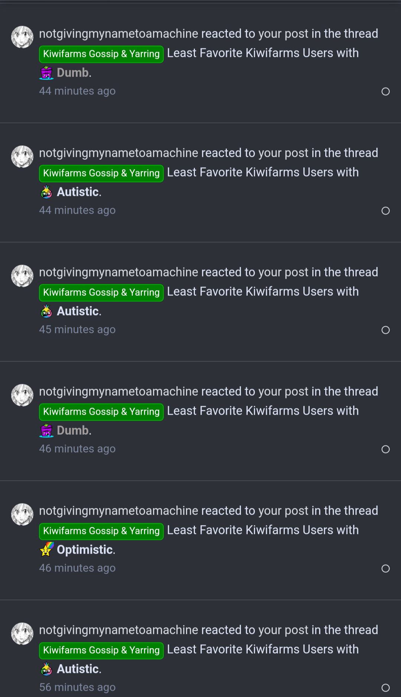Open Kiwifarms Gossip & Yarring tag in 45-minute alert
The width and height of the screenshot is (401, 697).
point(101,292)
